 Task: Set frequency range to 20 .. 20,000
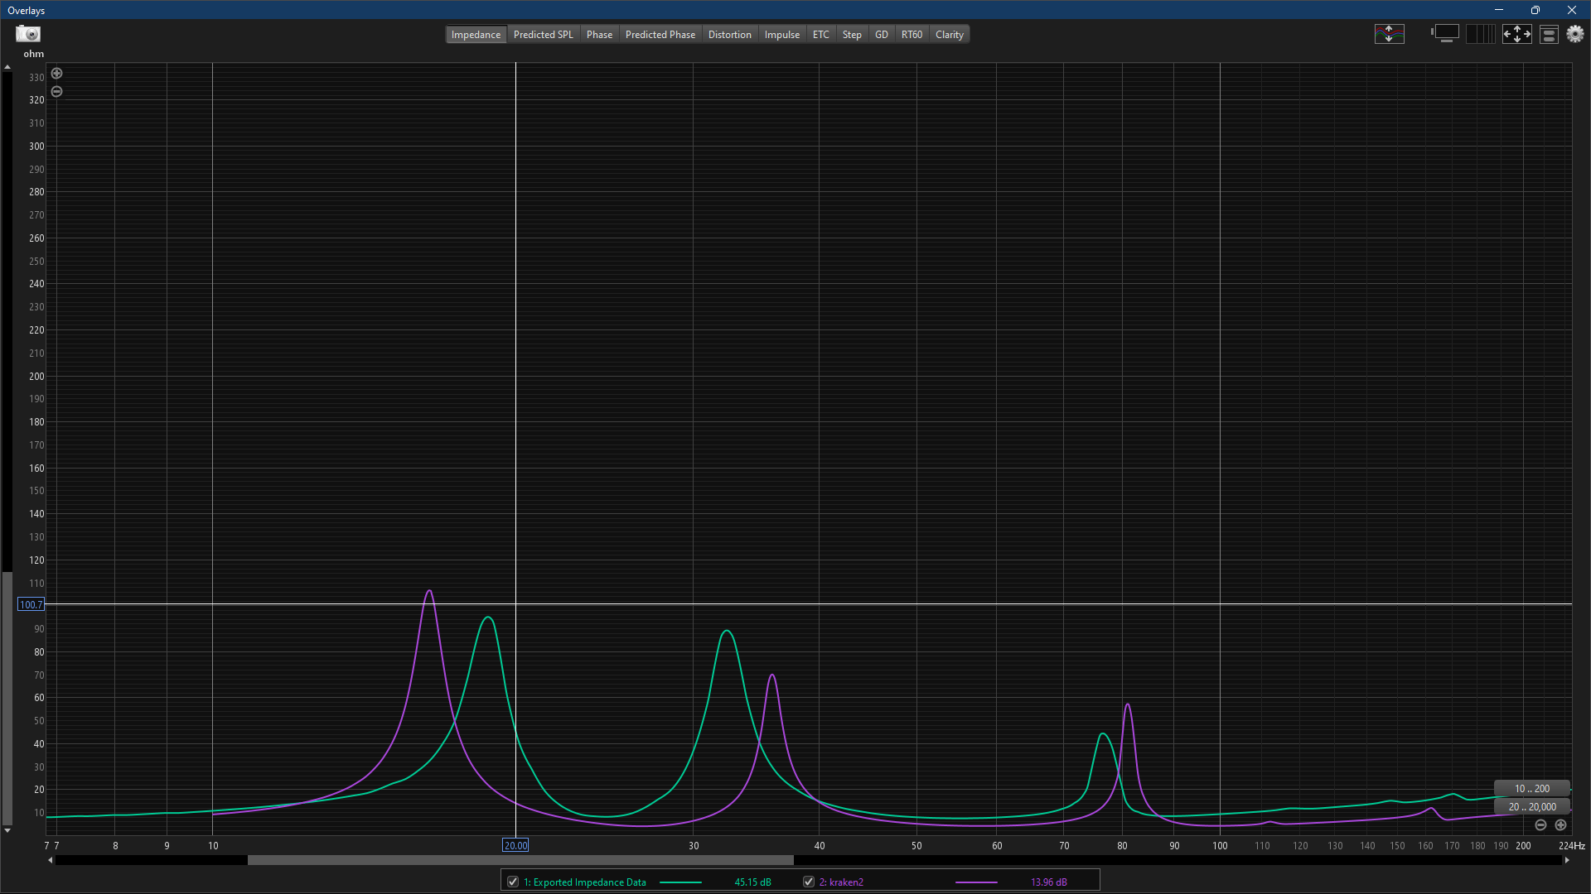(x=1531, y=807)
